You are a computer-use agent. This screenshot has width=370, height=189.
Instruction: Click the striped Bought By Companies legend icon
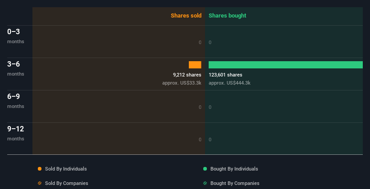[x=205, y=183]
